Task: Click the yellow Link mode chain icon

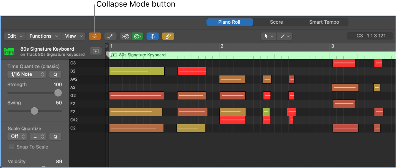Action: pyautogui.click(x=168, y=36)
